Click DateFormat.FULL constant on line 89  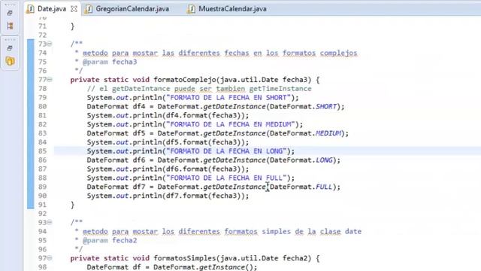[301, 187]
